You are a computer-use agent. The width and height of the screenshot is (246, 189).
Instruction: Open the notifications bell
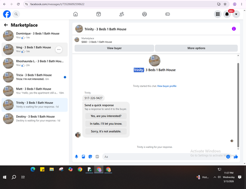pyautogui.click(x=227, y=14)
